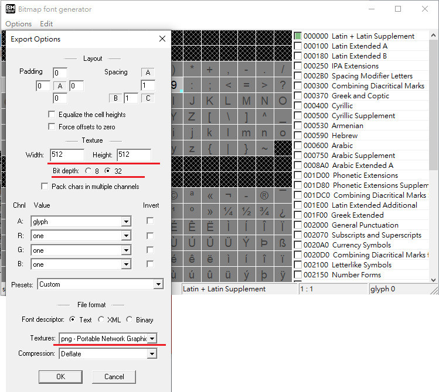Select the three-quarters fraction glyph cell
This screenshot has height=392, width=439.
point(265,211)
